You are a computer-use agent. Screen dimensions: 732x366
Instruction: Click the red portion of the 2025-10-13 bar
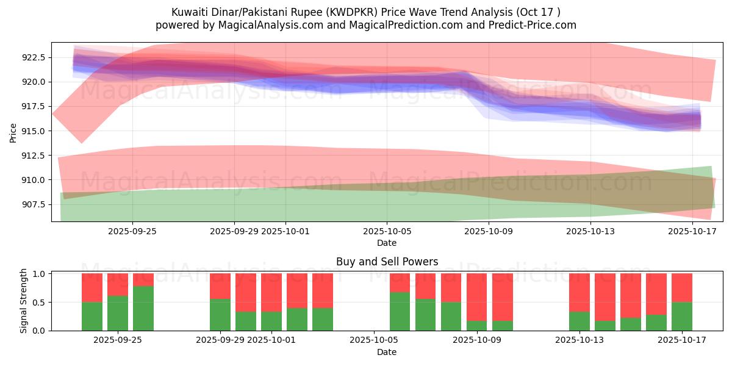579,292
